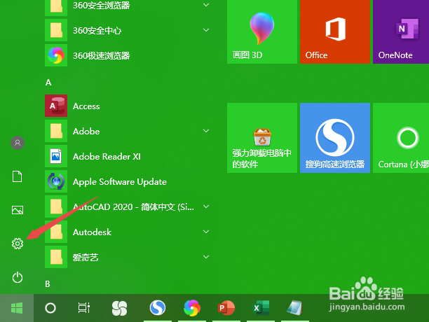Expand the AutoCAD 2020 folder chevron
Screen dimensions: 429x322
[x=206, y=206]
